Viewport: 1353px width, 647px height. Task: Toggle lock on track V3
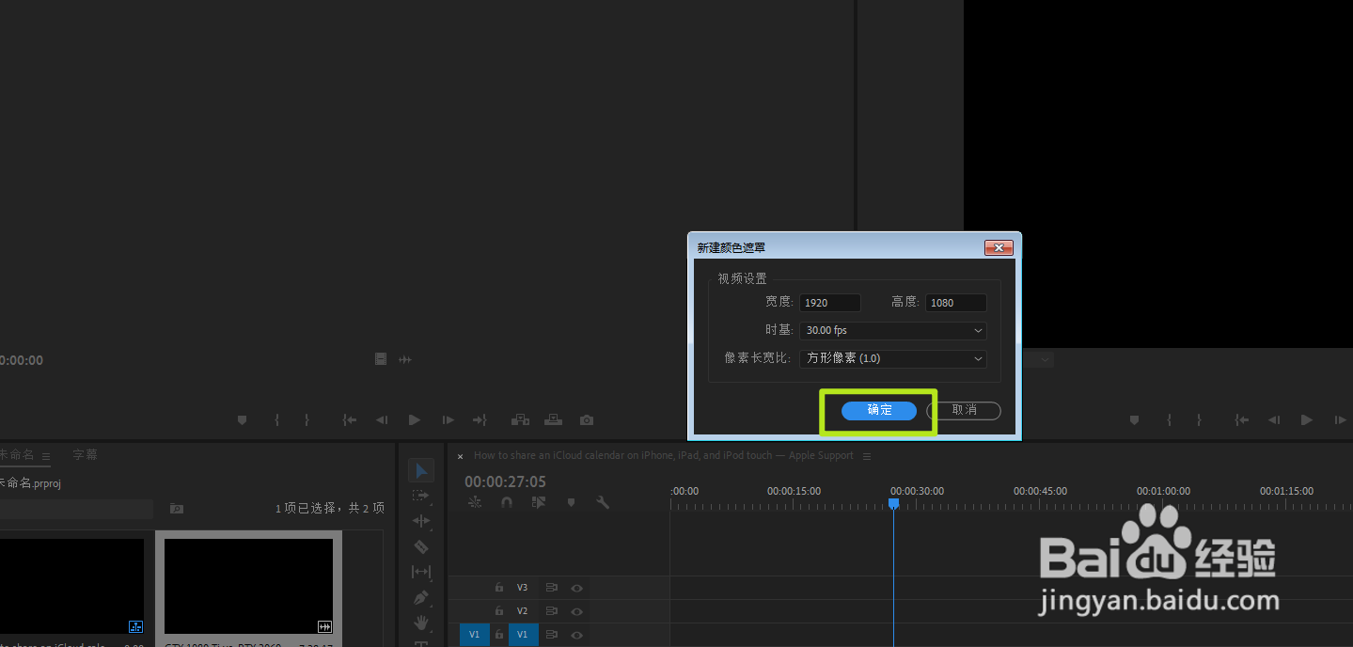click(x=499, y=588)
